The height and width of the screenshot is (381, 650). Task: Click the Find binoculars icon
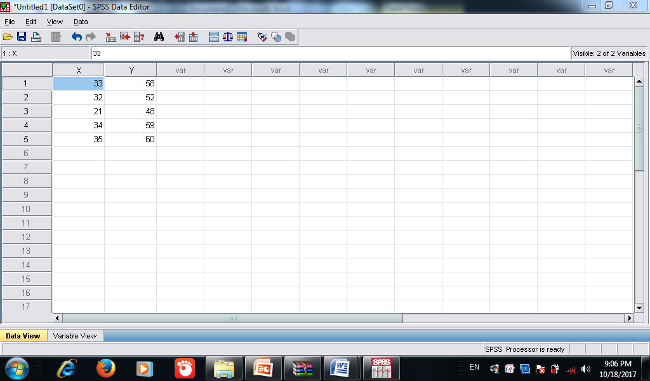[159, 37]
